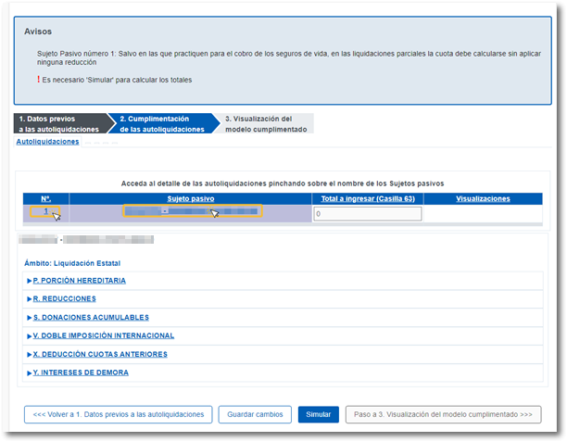567x442 pixels.
Task: Click the Guardar cambios button
Action: (255, 414)
